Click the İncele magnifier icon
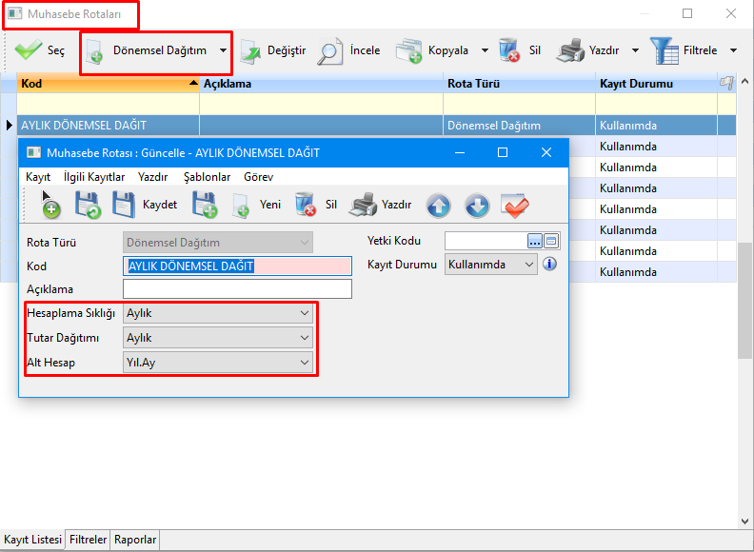This screenshot has height=552, width=754. coord(330,50)
